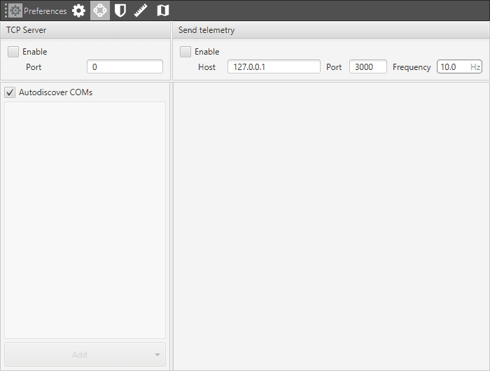Viewport: 490px width, 371px height.
Task: Open the map preferences tab
Action: pyautogui.click(x=163, y=10)
